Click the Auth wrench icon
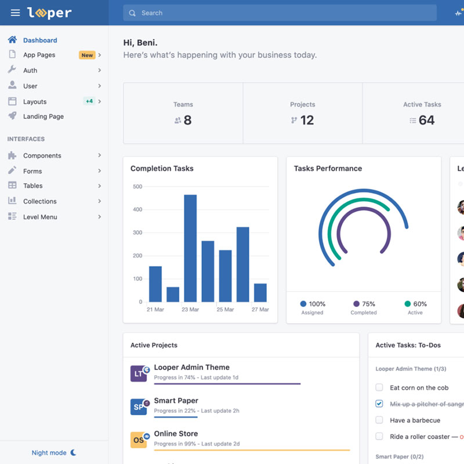Image resolution: width=464 pixels, height=464 pixels. pos(12,70)
